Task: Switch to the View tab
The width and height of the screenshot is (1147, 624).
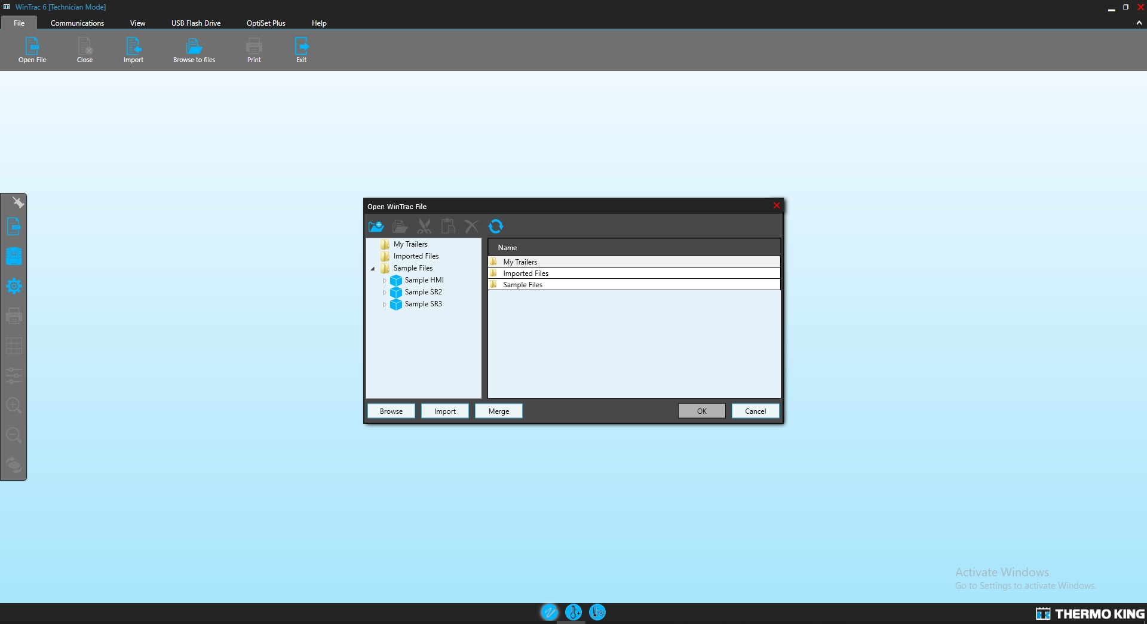Action: tap(137, 23)
